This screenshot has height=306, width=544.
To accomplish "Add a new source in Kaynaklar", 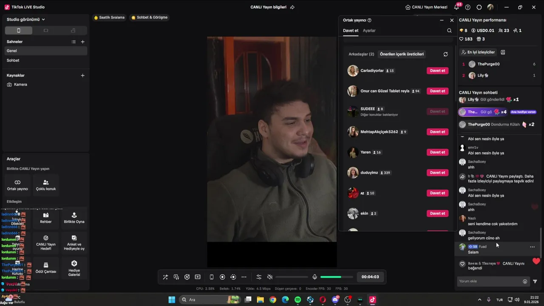I will pos(82,75).
